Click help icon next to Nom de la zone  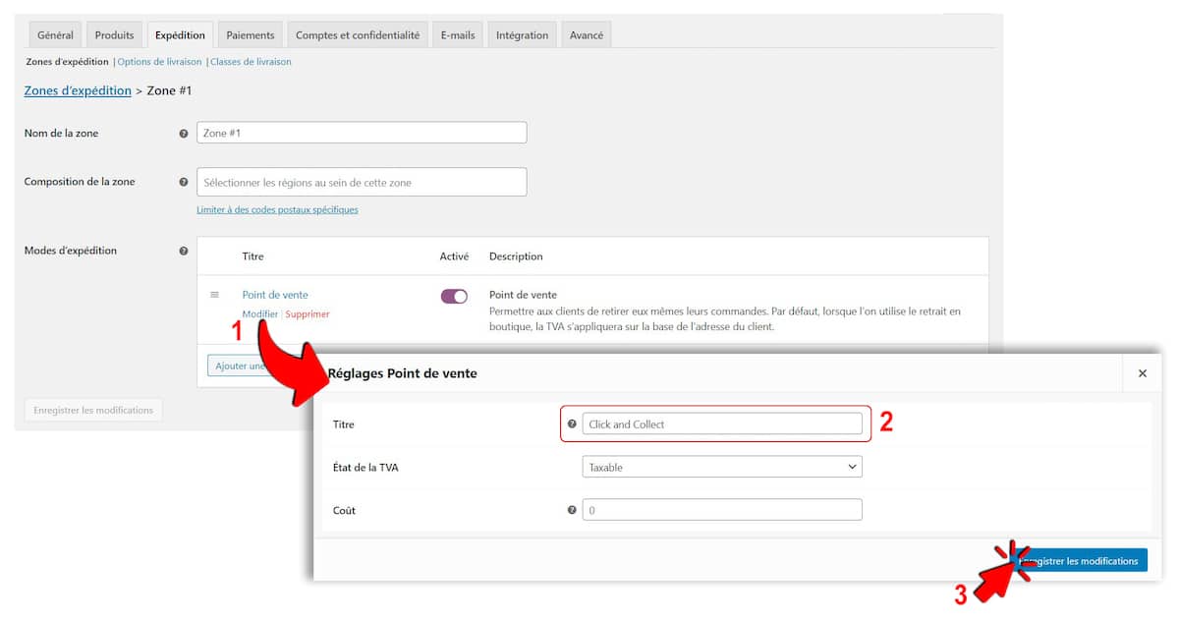point(184,134)
